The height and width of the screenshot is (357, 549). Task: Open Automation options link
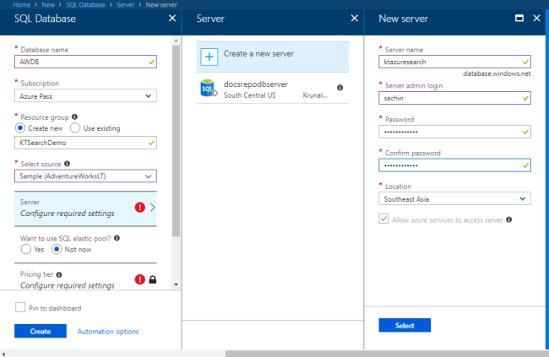[108, 331]
